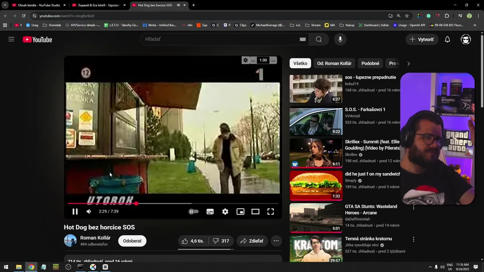The image size is (484, 272).
Task: Show hidden system tray icons
Action: 430,267
